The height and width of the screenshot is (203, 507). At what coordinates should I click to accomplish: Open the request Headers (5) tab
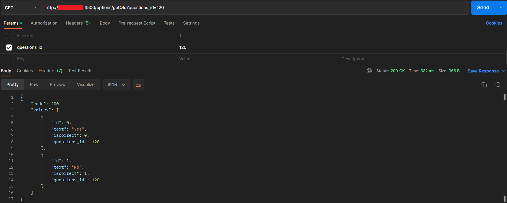click(x=78, y=23)
